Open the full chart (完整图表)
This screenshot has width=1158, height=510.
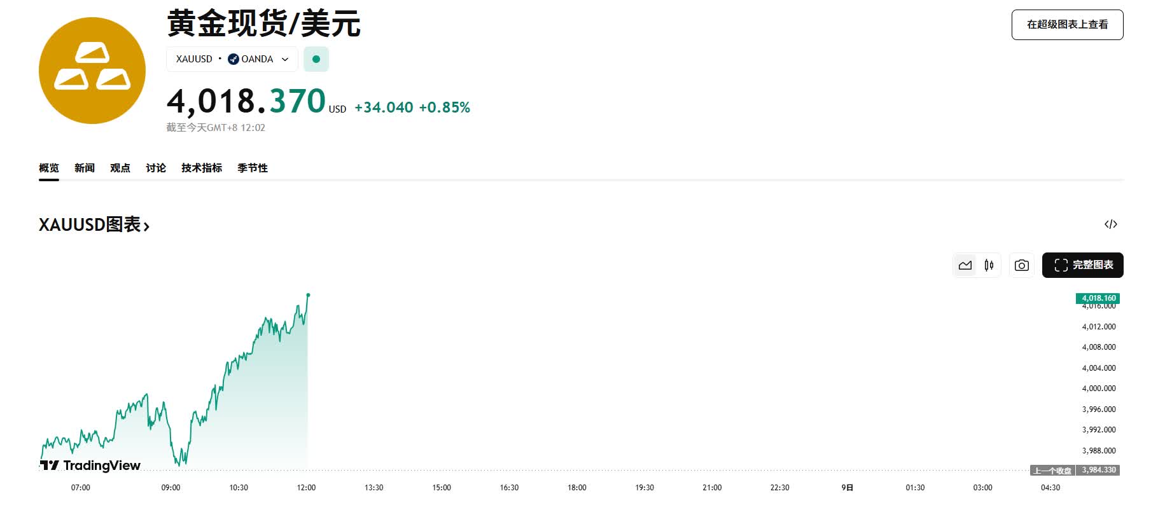[1082, 265]
